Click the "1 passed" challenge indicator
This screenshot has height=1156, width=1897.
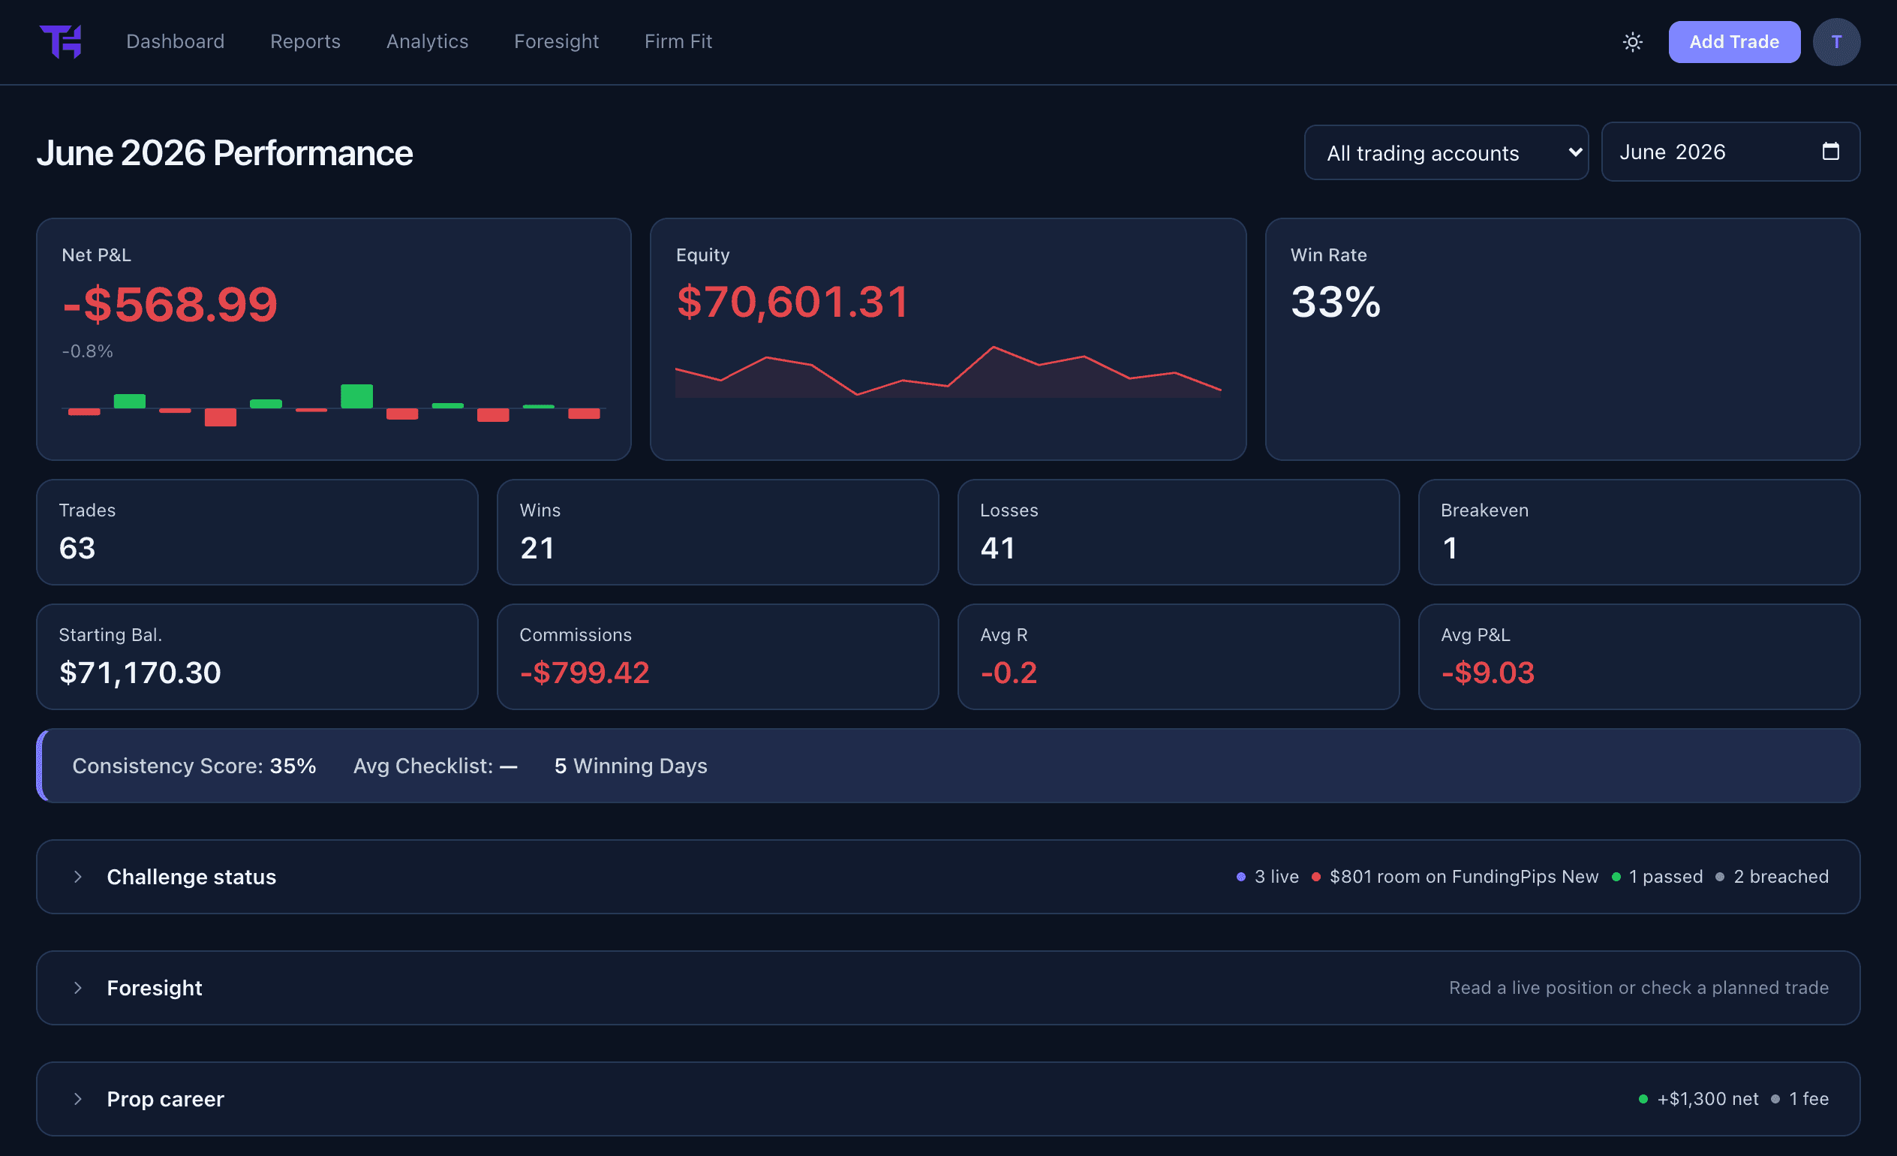(1657, 877)
